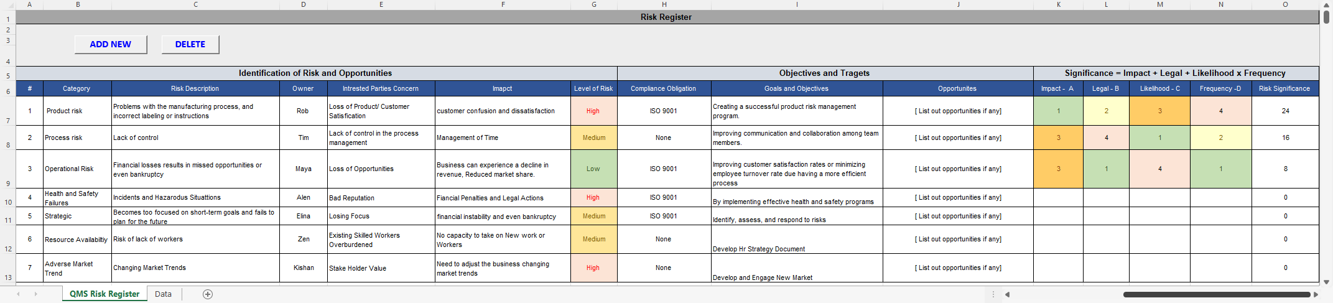Click orange Likelihood value 3 cell
This screenshot has height=303, width=1333.
tap(1159, 111)
